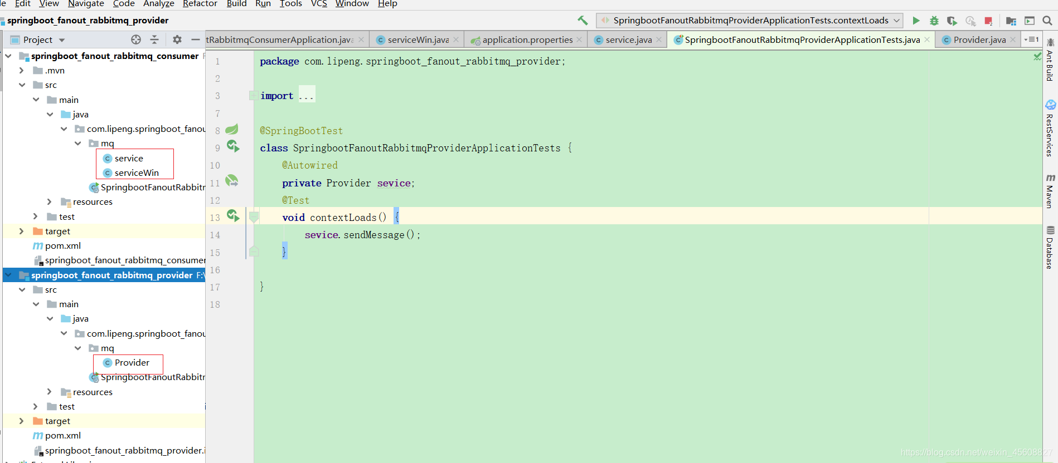
Task: Open the Maven tool window
Action: coord(1050,191)
